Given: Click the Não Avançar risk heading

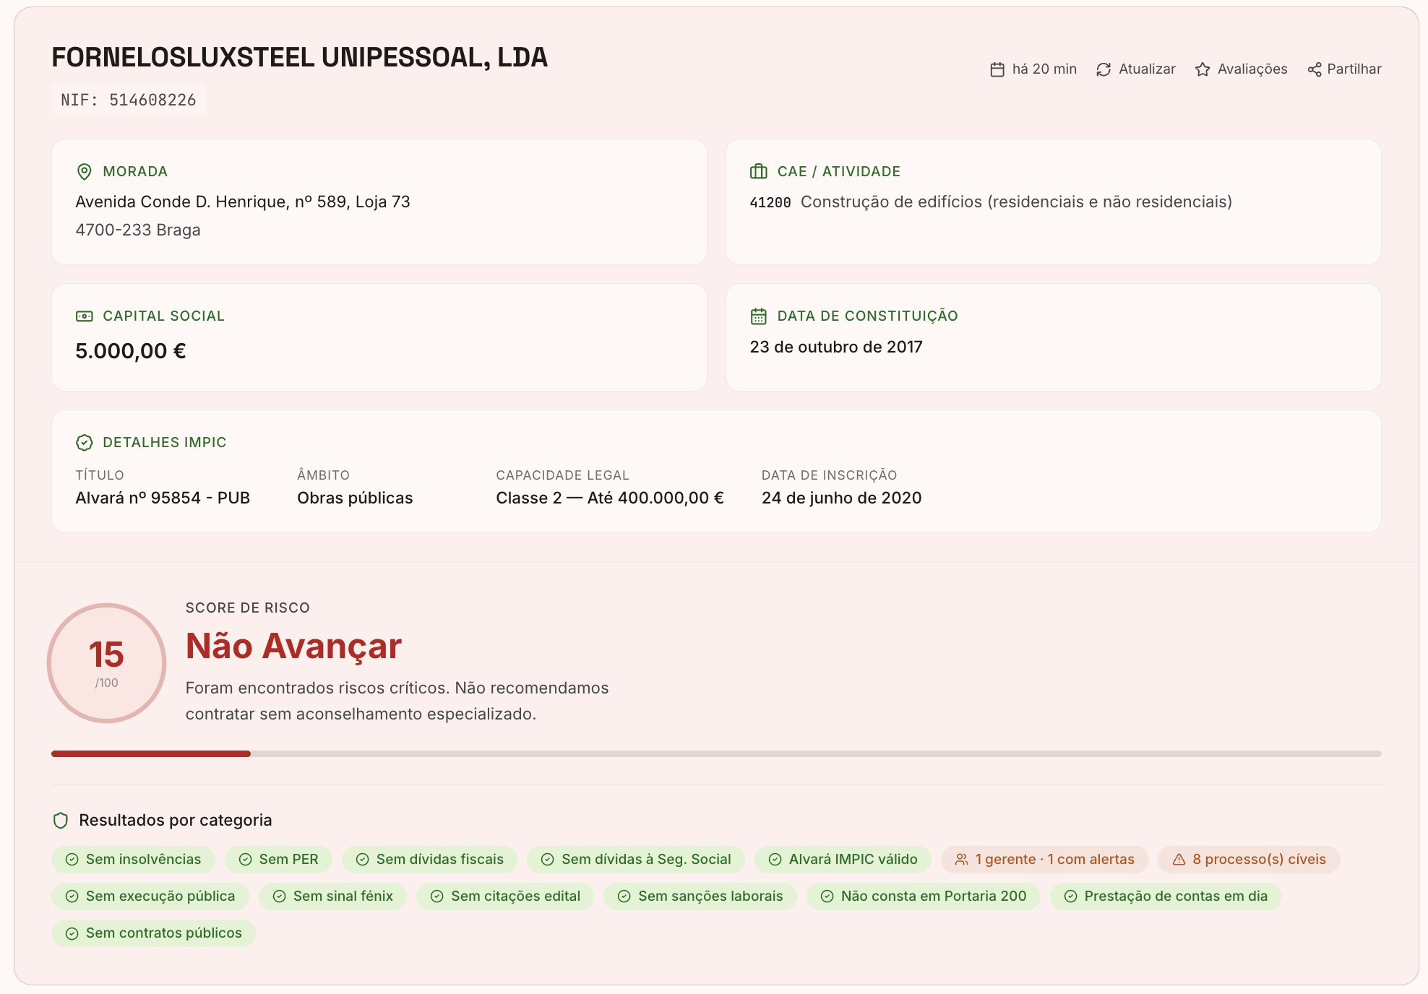Looking at the screenshot, I should [x=293, y=647].
